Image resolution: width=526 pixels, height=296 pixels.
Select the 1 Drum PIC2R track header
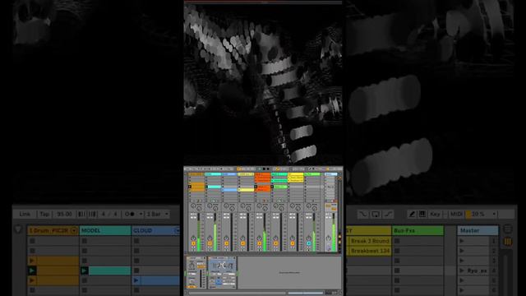click(x=53, y=230)
